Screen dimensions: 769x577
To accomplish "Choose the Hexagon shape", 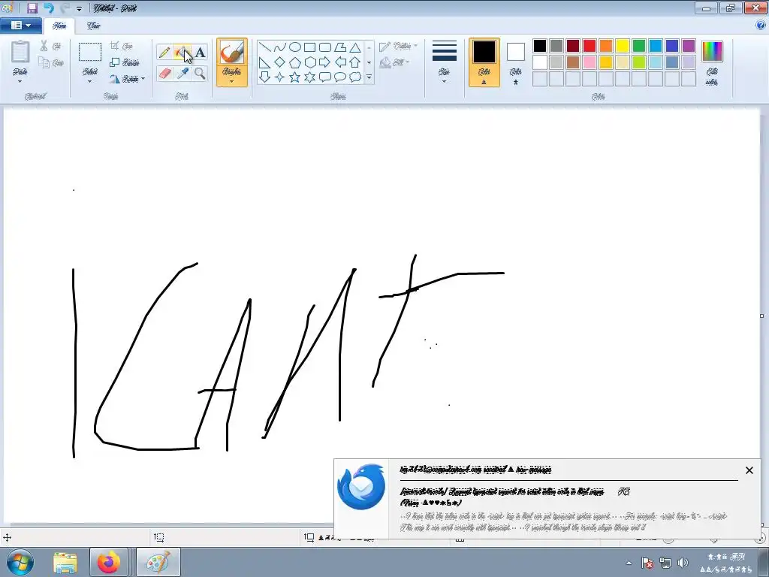I will point(309,62).
